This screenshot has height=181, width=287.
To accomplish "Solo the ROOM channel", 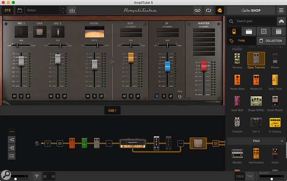I will point(94,96).
